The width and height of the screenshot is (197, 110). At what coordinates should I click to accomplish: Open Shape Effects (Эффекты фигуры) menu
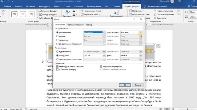46,18
